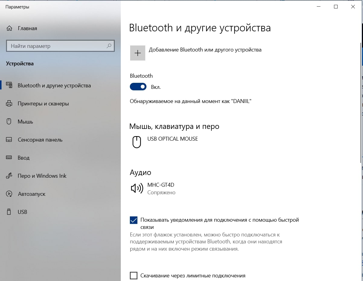Click the Home icon beside Главная
The image size is (363, 281).
[x=9, y=28]
